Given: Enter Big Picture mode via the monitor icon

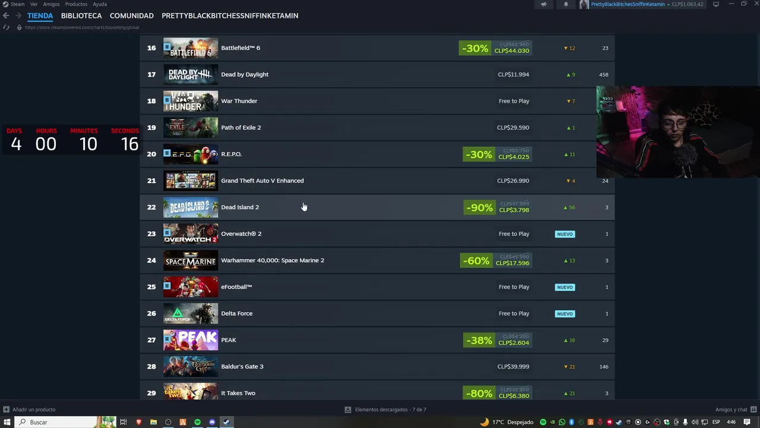Looking at the screenshot, I should click(x=716, y=4).
